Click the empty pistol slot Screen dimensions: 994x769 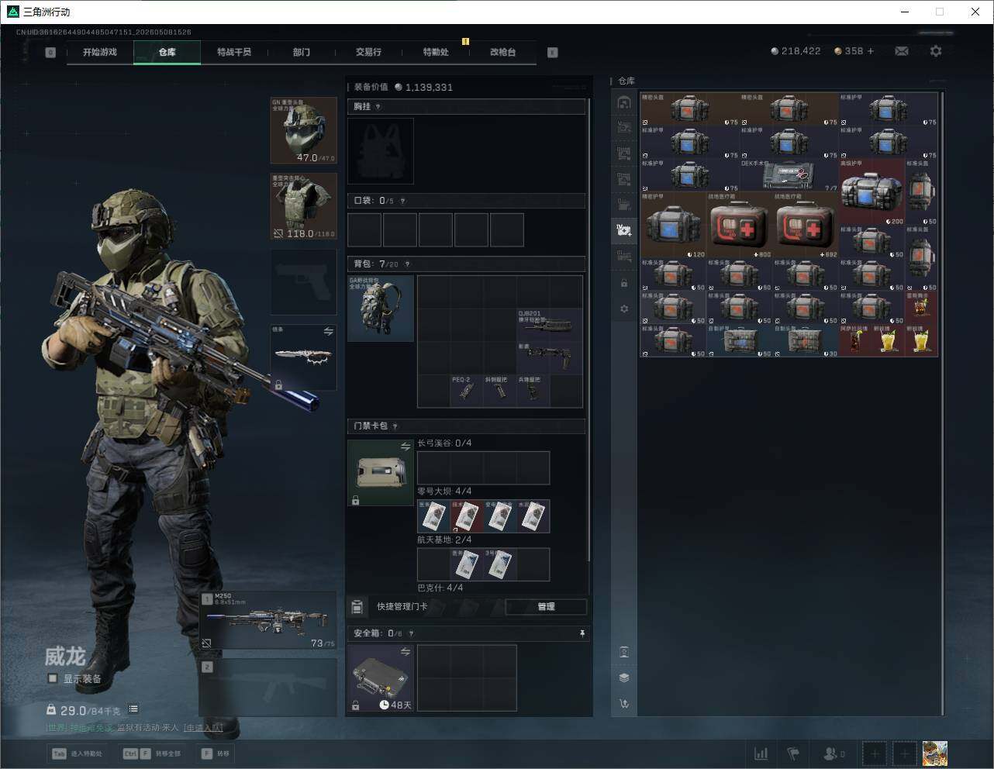pos(303,282)
